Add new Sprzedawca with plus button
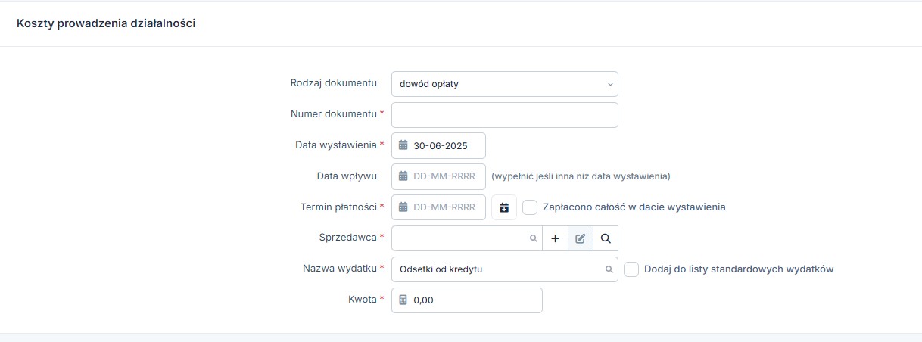922x342 pixels. tap(555, 238)
